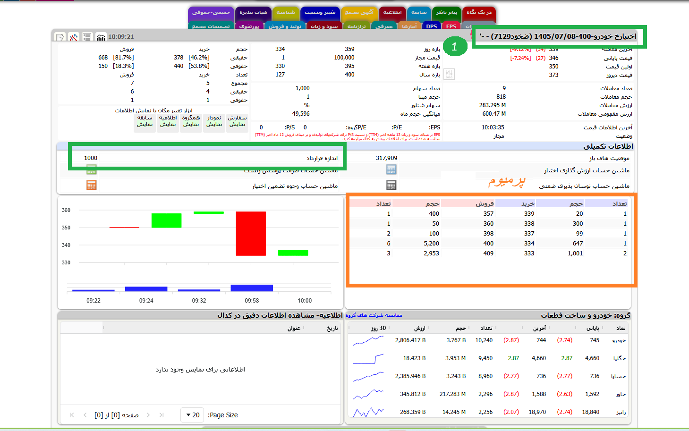Toggle the سفارش نمایش panel button
689x431 pixels.
(237, 121)
